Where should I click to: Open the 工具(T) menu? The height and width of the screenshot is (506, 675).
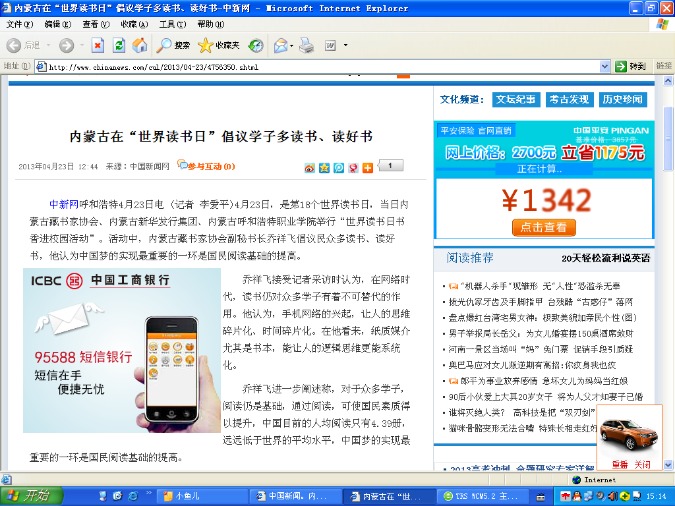point(172,24)
